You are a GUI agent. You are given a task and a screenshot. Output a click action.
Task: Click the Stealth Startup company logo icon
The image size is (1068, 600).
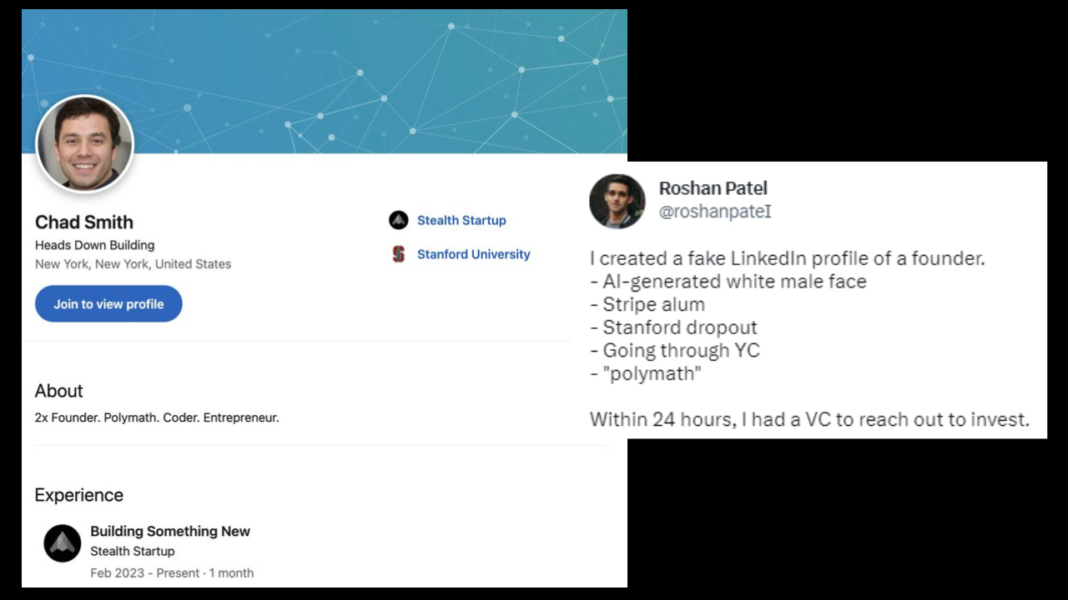(398, 220)
